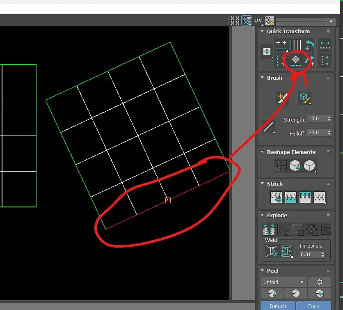Collapse the Reshape Elements rollout

tap(262, 152)
